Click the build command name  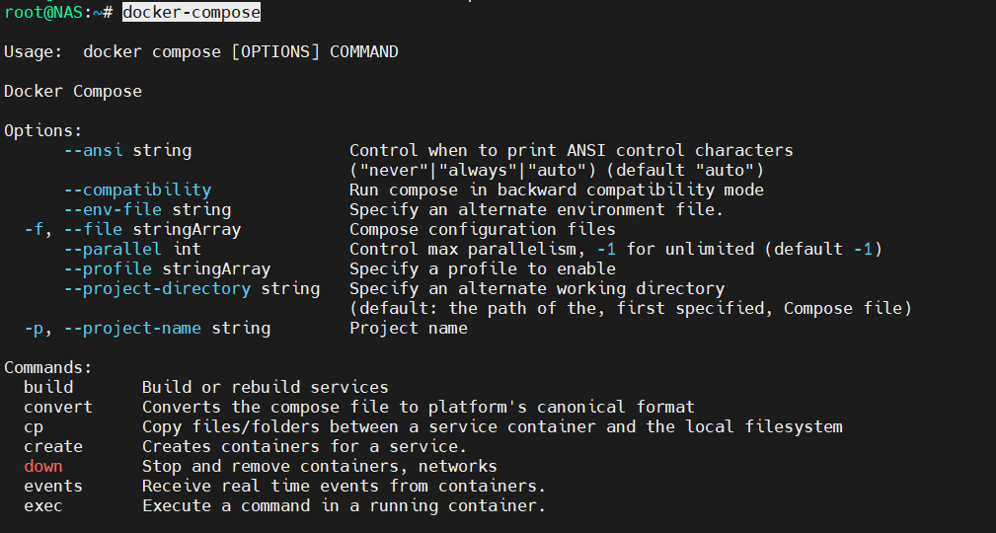(x=48, y=387)
